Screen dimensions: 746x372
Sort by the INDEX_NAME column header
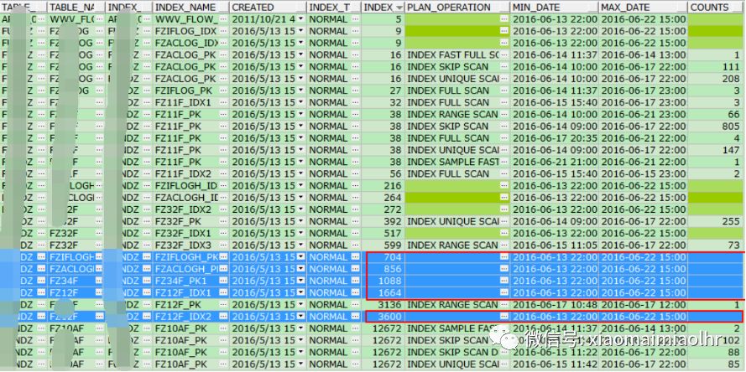(190, 8)
